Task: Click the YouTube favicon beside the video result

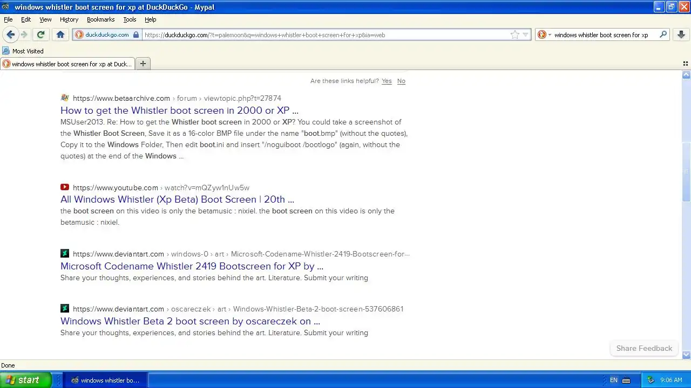Action: [x=65, y=188]
